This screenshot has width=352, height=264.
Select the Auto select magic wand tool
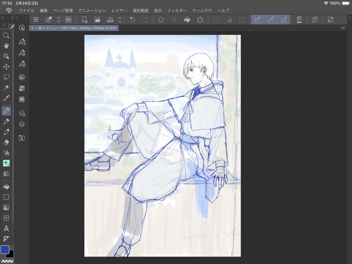coord(6,87)
